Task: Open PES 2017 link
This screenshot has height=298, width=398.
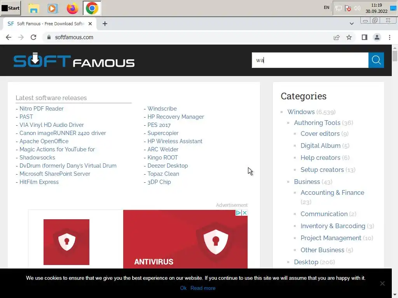Action: [159, 125]
